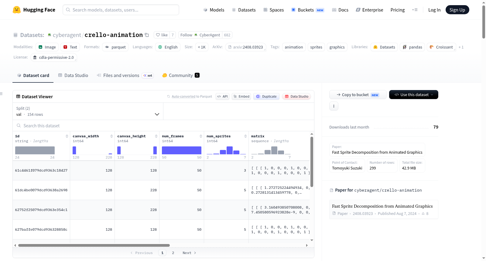Click the Hugging Face logo

(34, 10)
